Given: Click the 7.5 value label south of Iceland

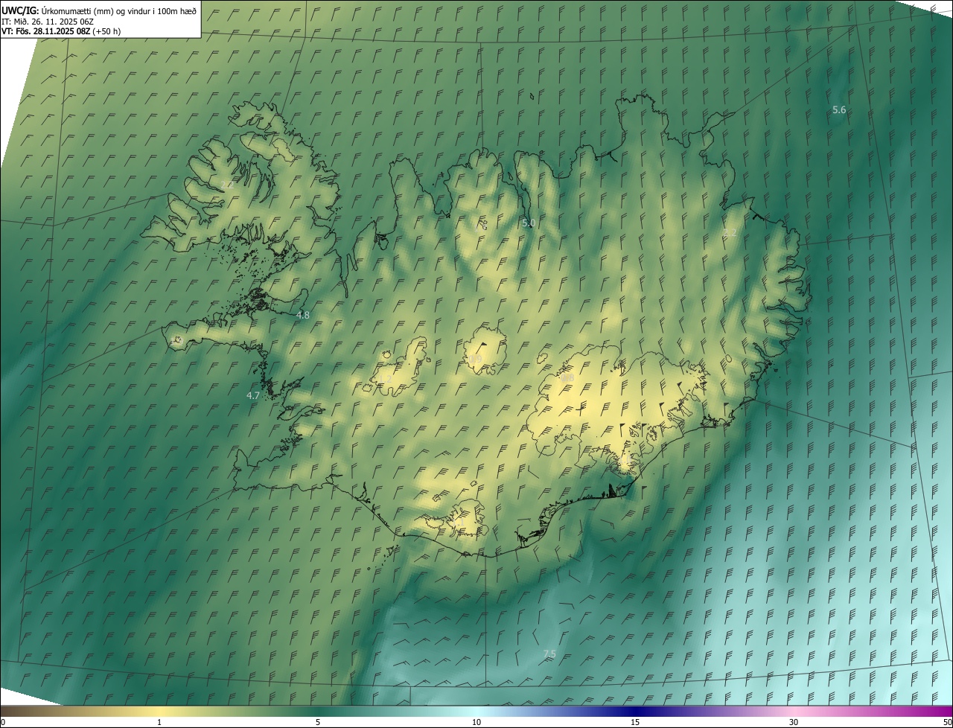Looking at the screenshot, I should [549, 654].
